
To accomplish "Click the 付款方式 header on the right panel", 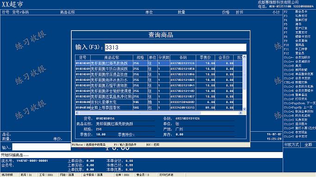I will 291,145.
